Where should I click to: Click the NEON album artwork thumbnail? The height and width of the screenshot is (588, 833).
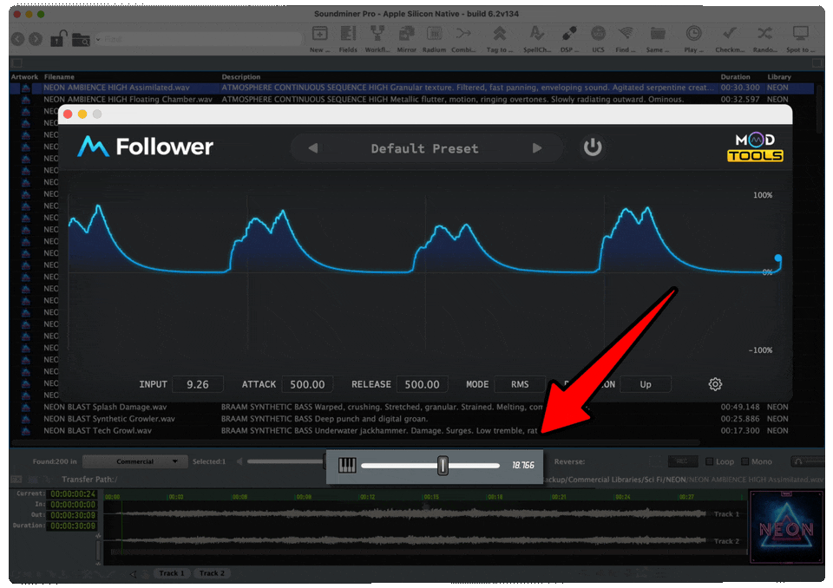click(x=786, y=527)
